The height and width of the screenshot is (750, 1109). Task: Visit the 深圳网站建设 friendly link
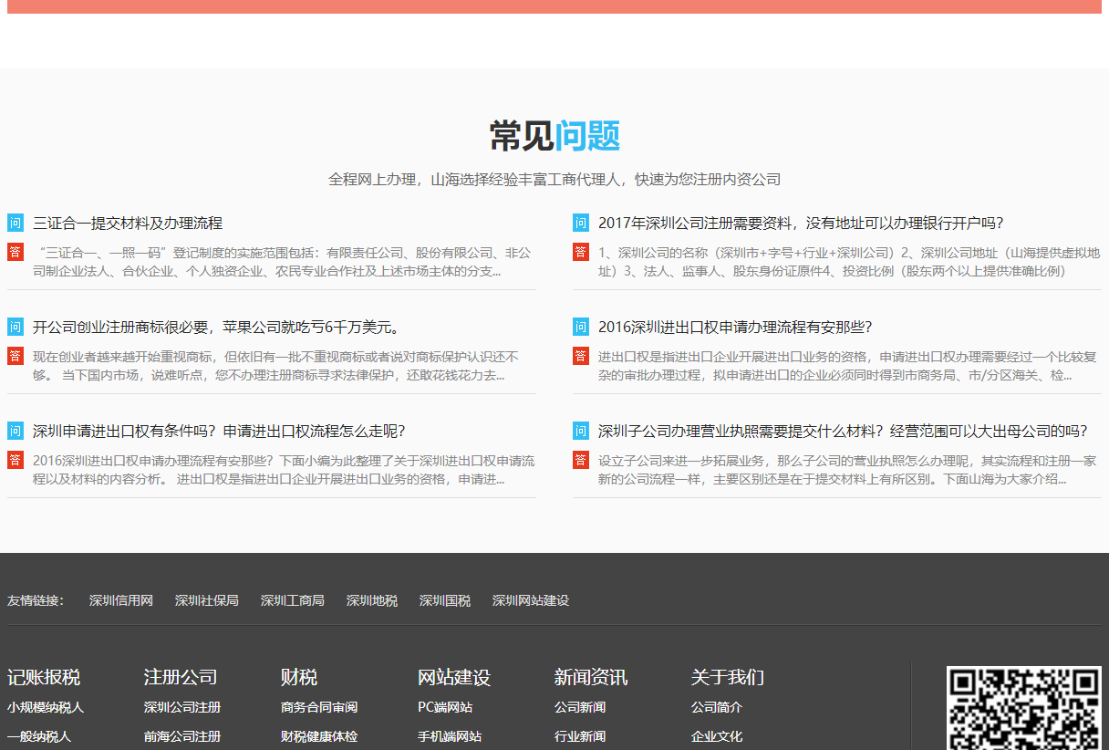coord(531,600)
